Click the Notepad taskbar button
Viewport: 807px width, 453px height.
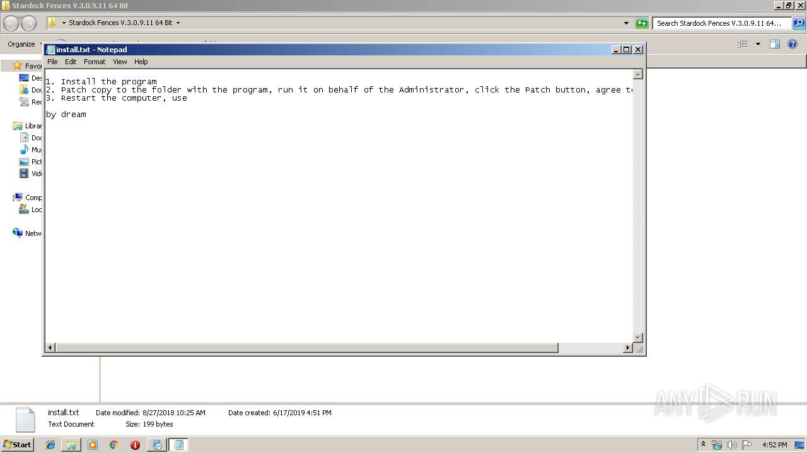point(178,445)
